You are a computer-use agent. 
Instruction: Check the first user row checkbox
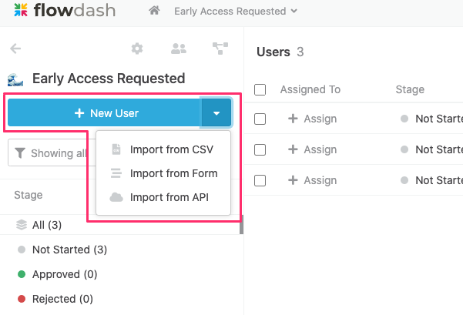(x=260, y=119)
